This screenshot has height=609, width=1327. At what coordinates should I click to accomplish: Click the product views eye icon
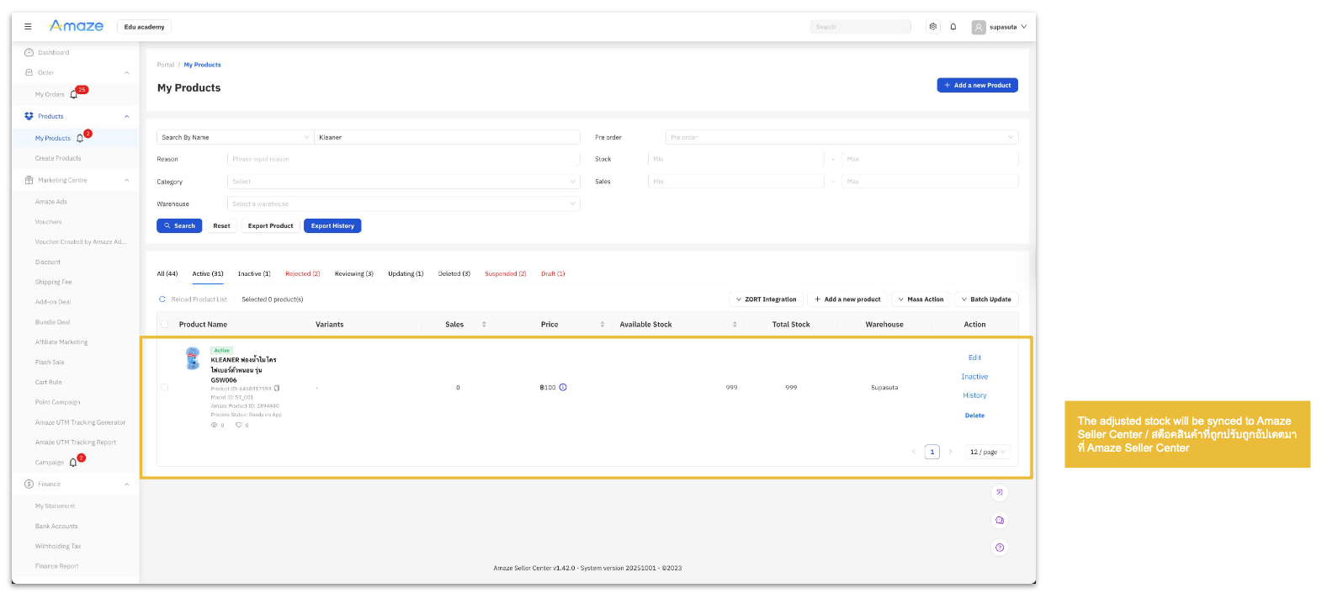click(214, 426)
